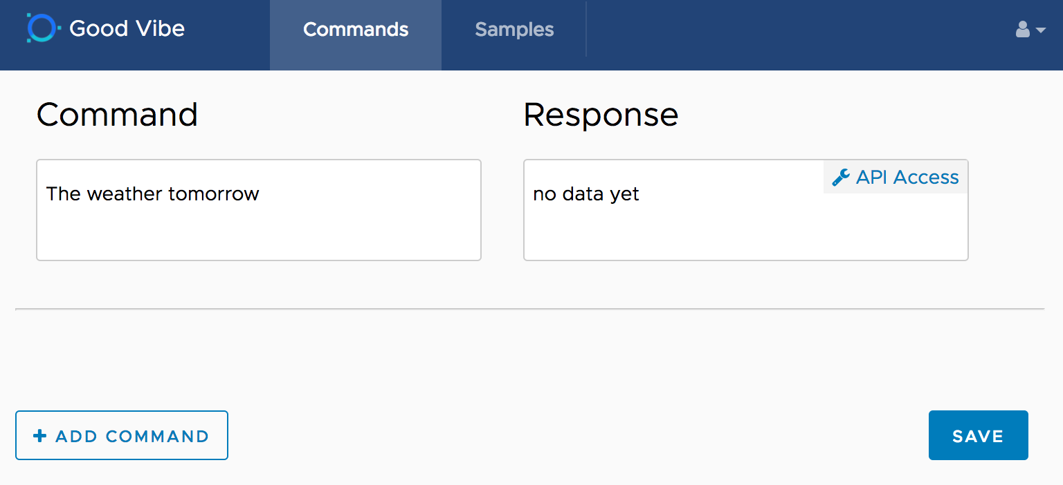Click the Response column heading
1063x485 pixels.
coord(601,115)
